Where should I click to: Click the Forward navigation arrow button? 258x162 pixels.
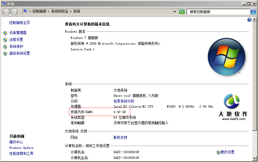click(14, 12)
